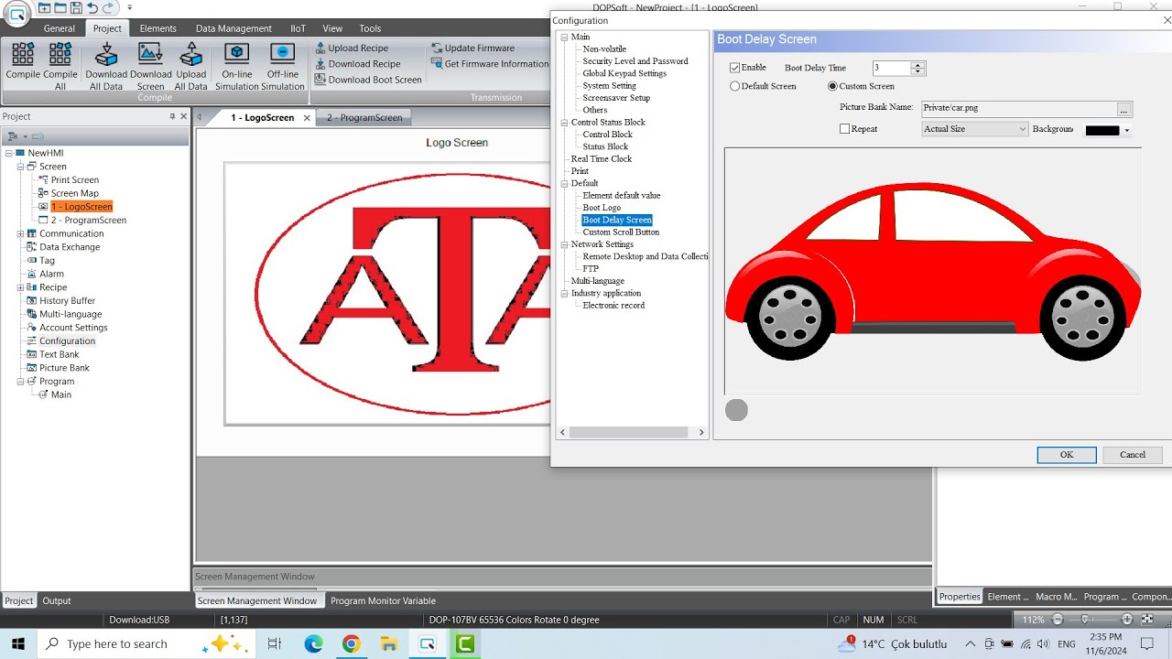This screenshot has width=1172, height=659.
Task: Open the Data Management ribbon tab
Action: tap(233, 28)
